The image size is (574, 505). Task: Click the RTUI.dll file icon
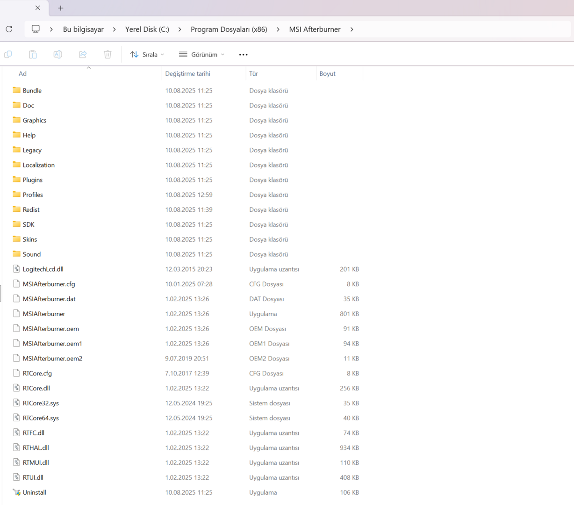(x=16, y=477)
